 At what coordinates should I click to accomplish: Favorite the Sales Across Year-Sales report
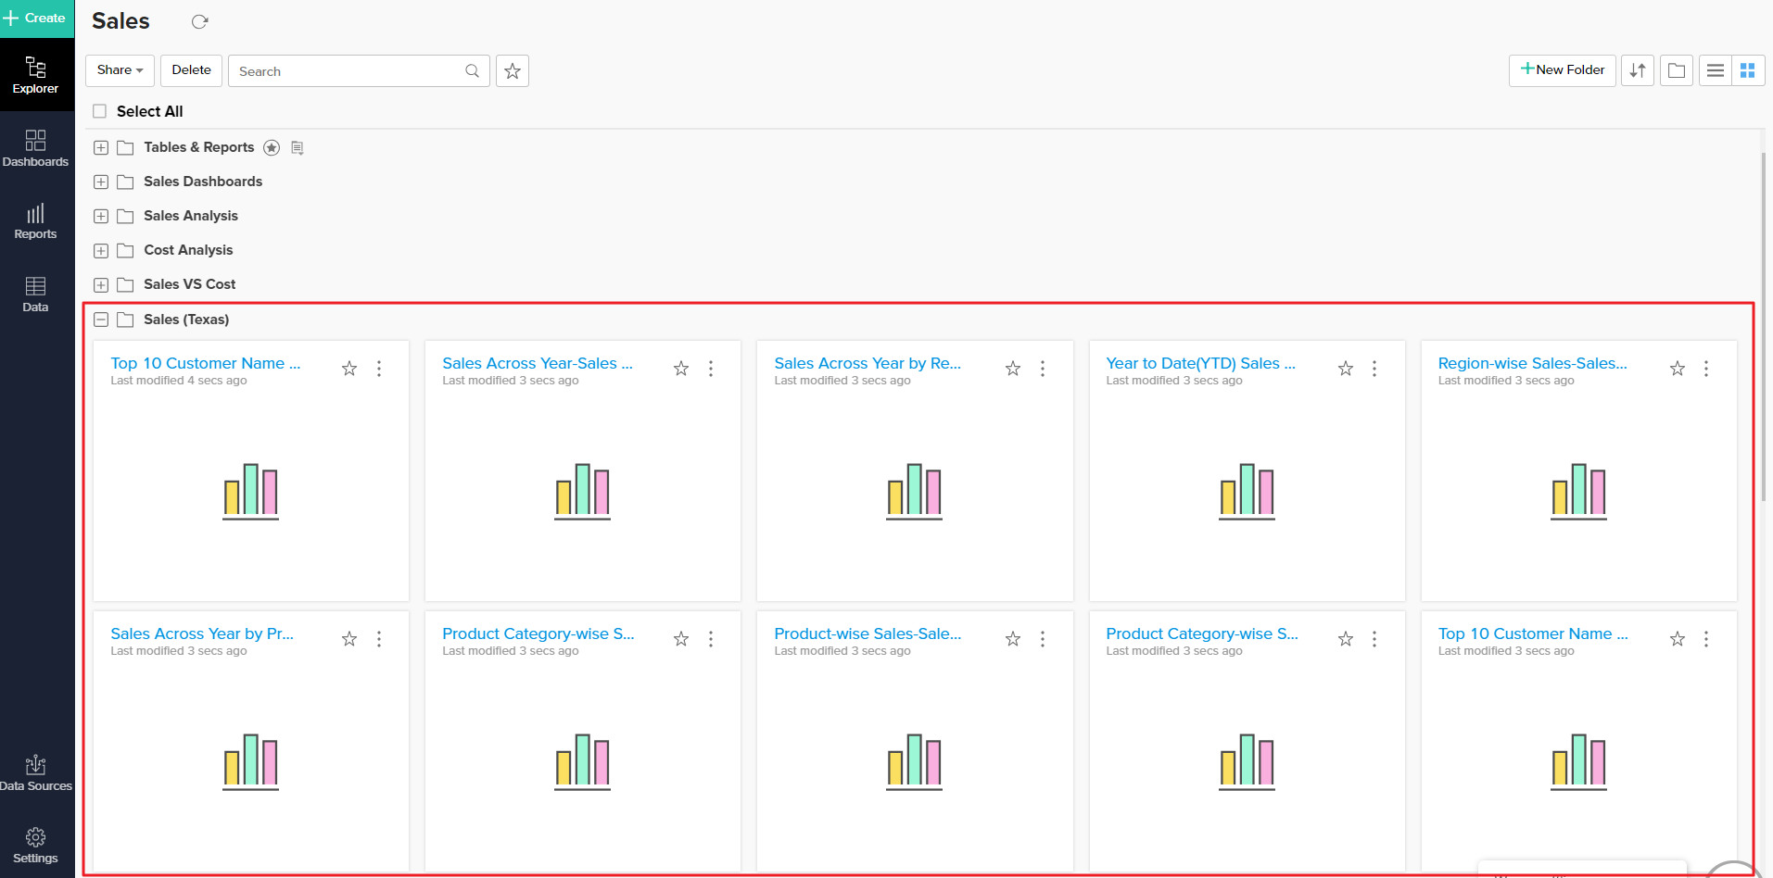pos(681,369)
